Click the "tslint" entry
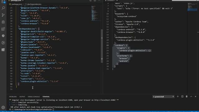Viewport: 199px width, 112px height. 31,76
